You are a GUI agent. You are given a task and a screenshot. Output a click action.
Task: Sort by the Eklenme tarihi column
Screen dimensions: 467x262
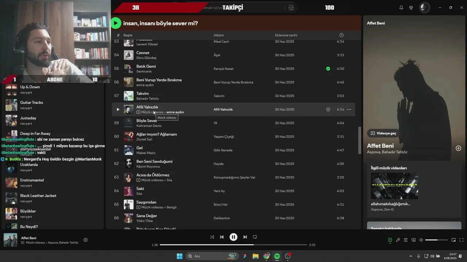tap(286, 35)
